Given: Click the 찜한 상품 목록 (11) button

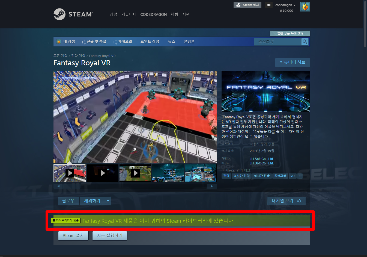Looking at the screenshot, I should (290, 33).
